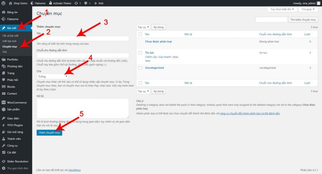Open the updates icon showing 1

(x=76, y=3)
